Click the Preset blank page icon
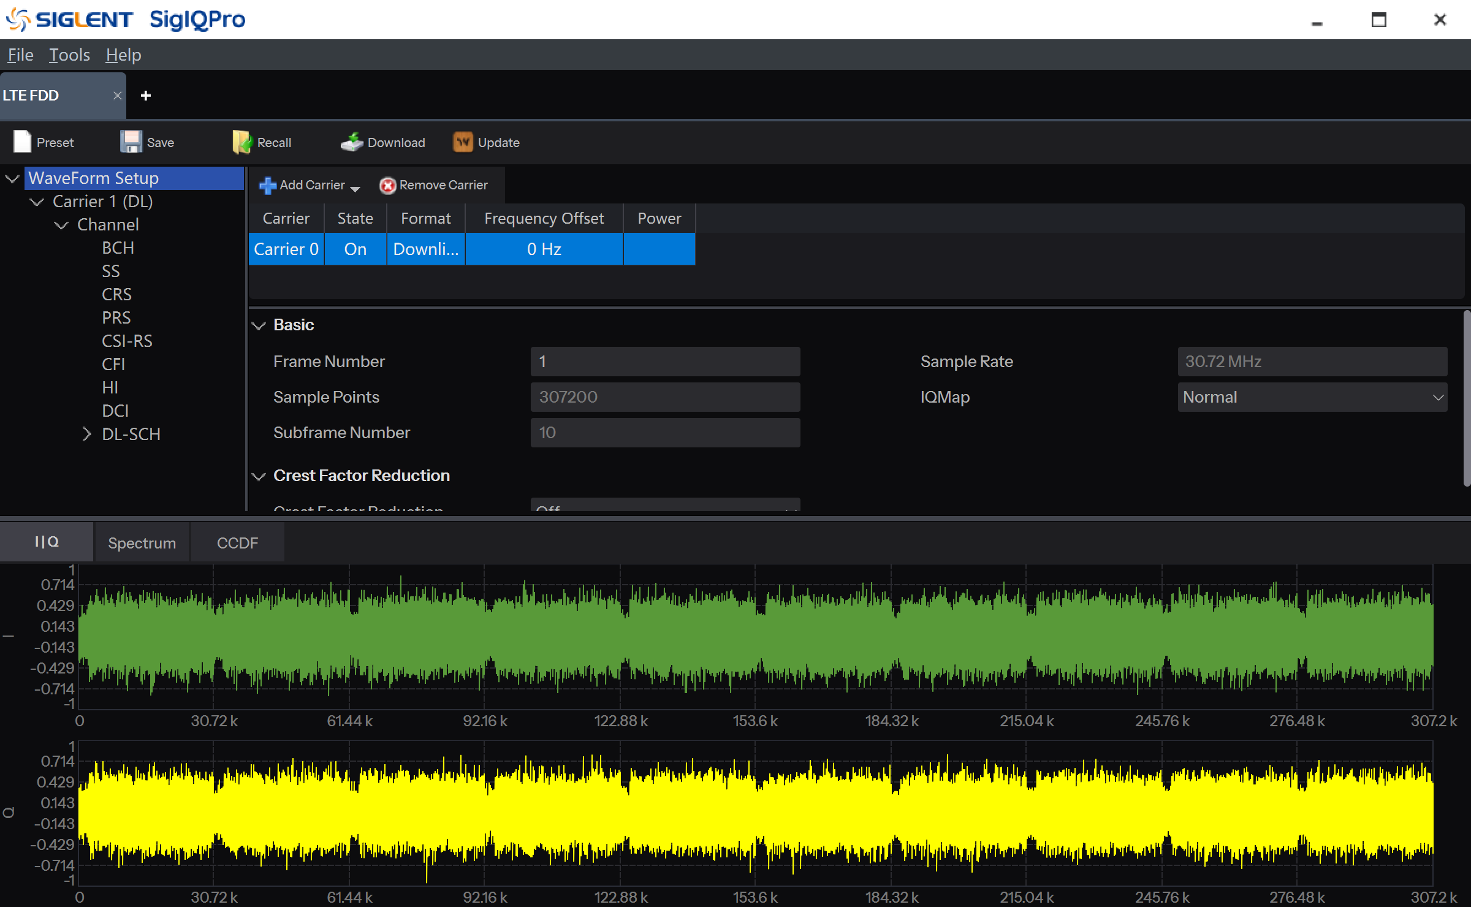The width and height of the screenshot is (1471, 907). pos(22,142)
